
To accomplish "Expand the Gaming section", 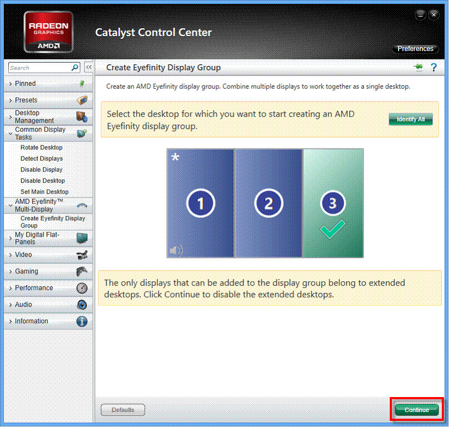I will (x=11, y=272).
